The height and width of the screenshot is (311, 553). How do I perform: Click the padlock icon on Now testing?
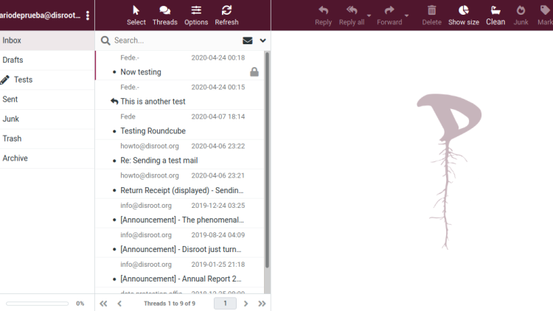254,72
